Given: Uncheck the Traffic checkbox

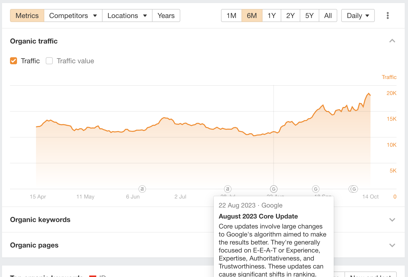Looking at the screenshot, I should (x=13, y=61).
